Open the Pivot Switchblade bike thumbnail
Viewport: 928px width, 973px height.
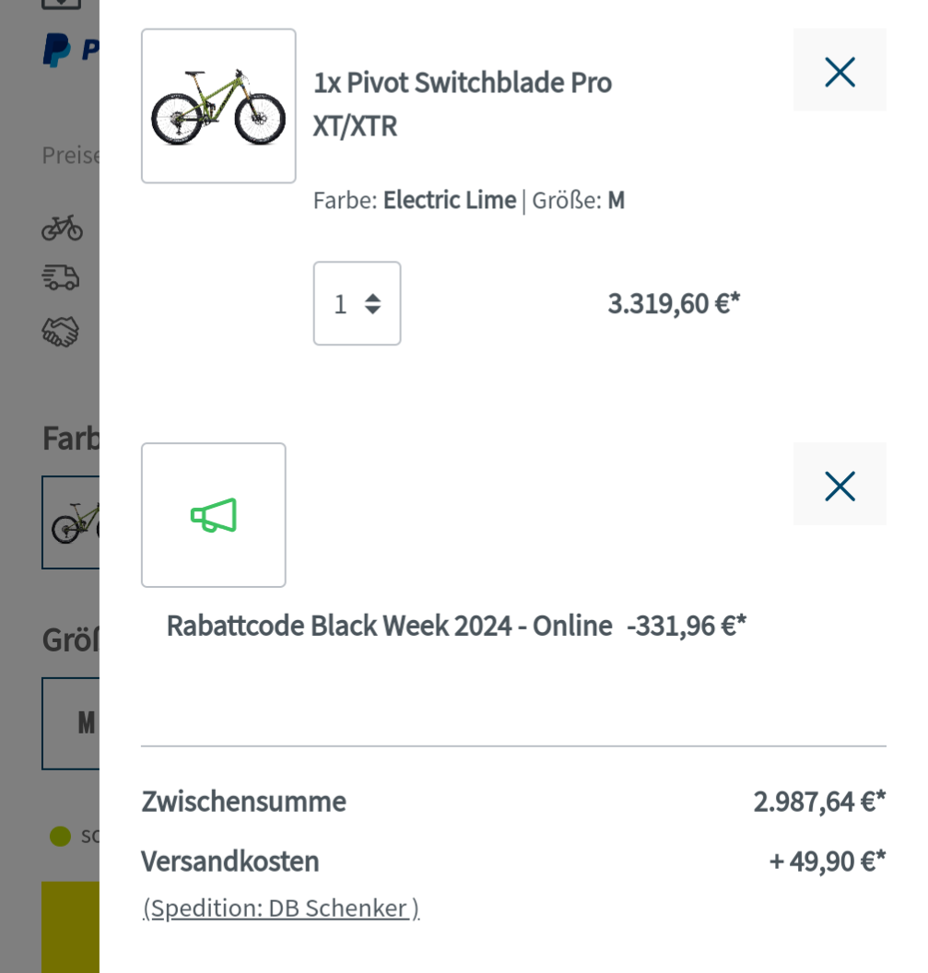pyautogui.click(x=218, y=106)
